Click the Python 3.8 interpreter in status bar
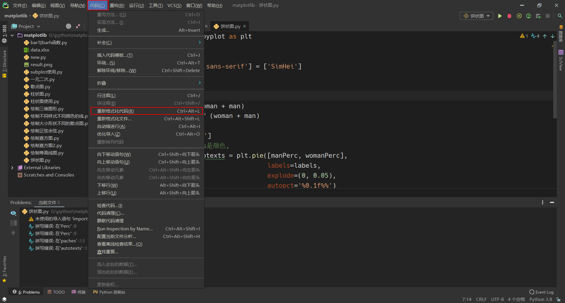The height and width of the screenshot is (303, 565). pyautogui.click(x=541, y=299)
